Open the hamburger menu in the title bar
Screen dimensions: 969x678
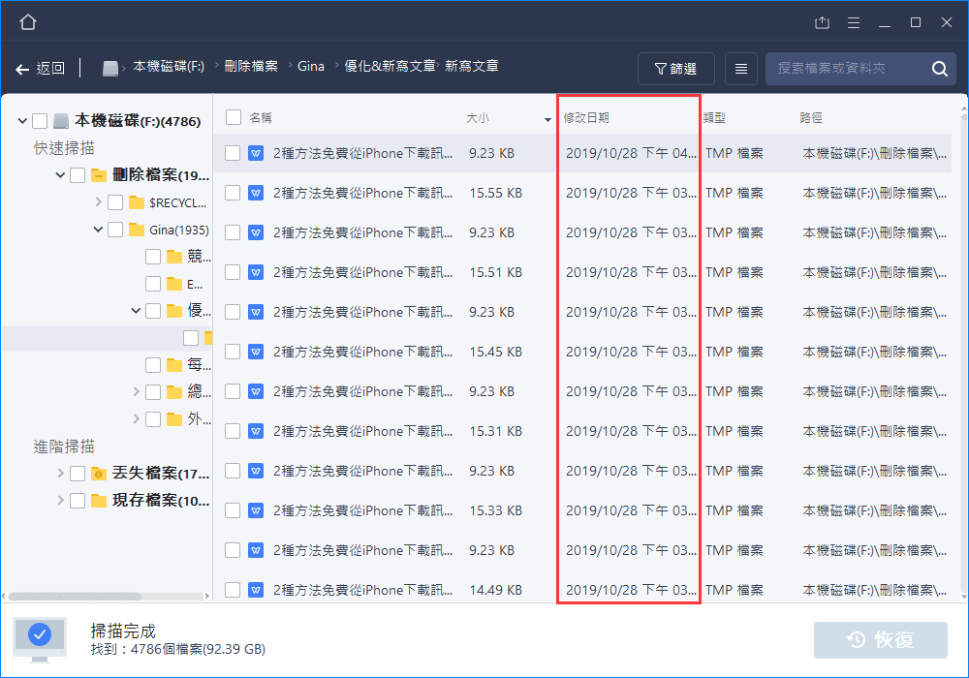854,20
